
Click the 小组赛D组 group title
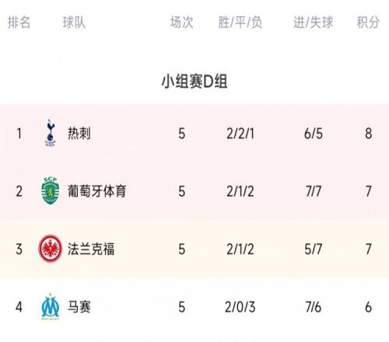[194, 82]
